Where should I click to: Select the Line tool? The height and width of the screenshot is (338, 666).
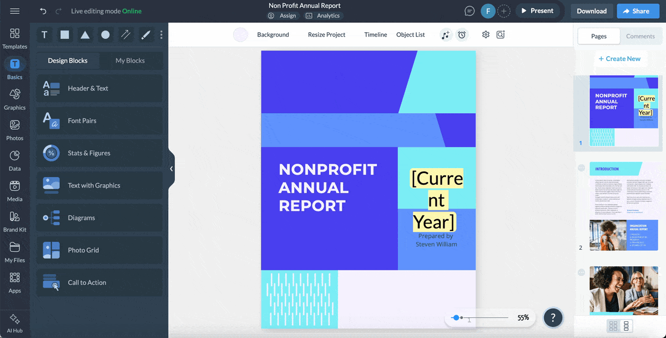coord(125,34)
